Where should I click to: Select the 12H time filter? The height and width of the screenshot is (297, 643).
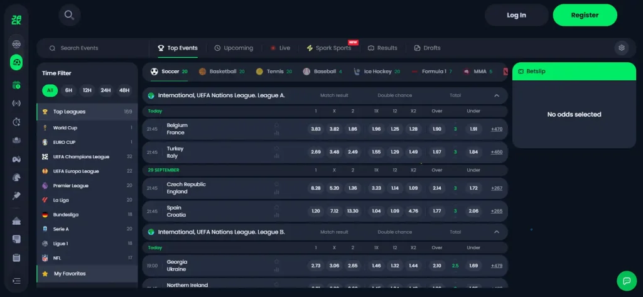(x=87, y=90)
